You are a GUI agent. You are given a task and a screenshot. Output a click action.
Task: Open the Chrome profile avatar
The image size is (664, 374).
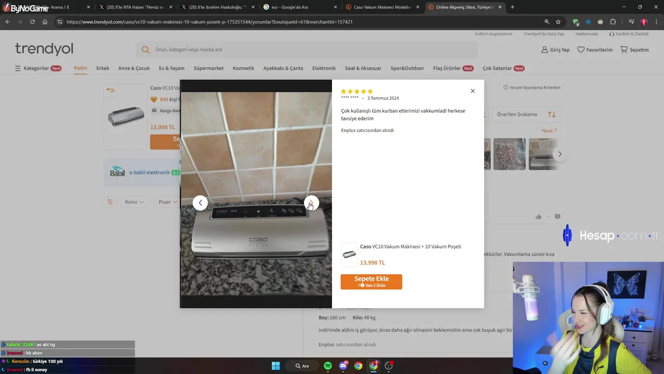(644, 22)
